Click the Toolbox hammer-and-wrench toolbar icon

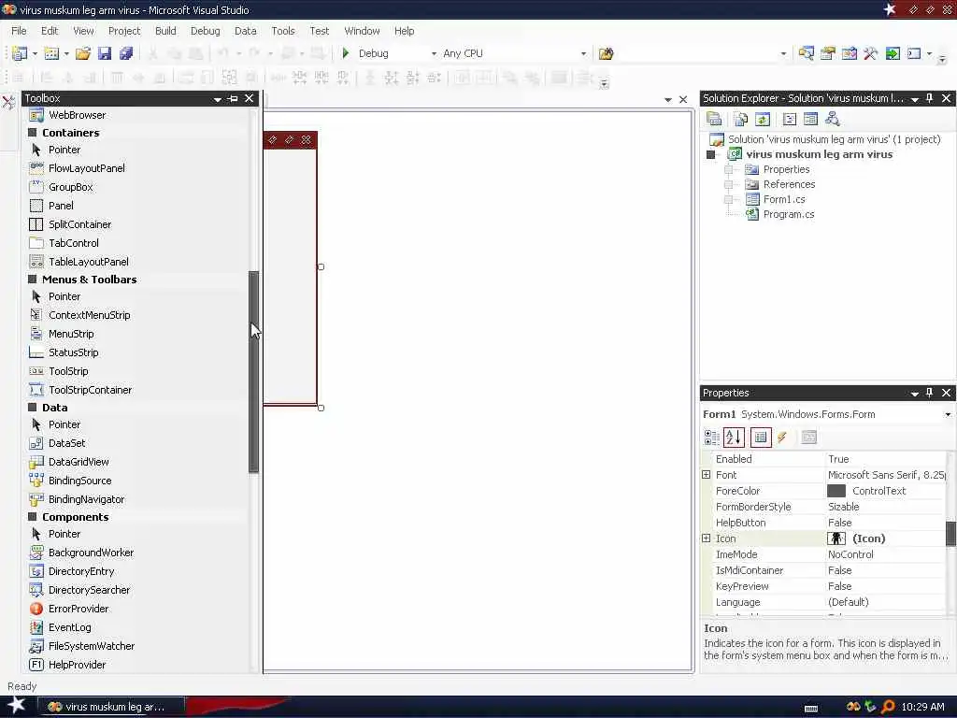tap(870, 53)
